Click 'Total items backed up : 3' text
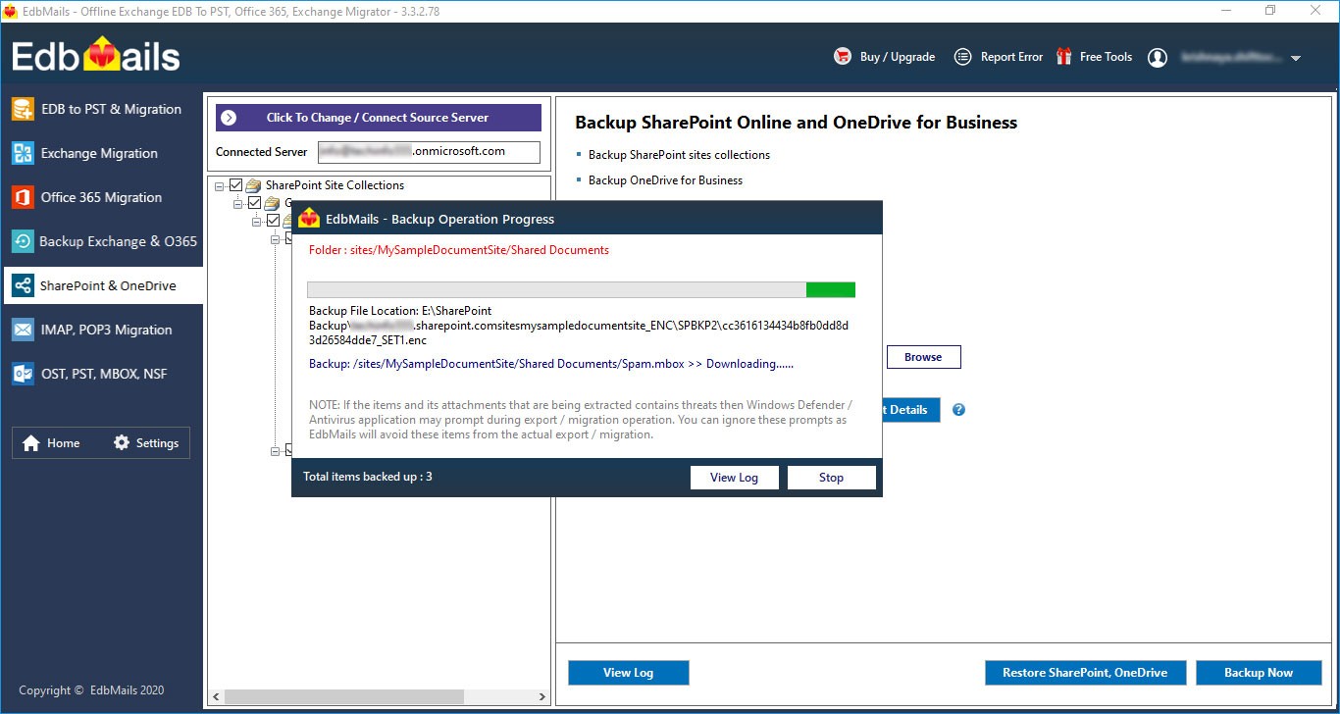This screenshot has height=714, width=1340. pyautogui.click(x=368, y=477)
